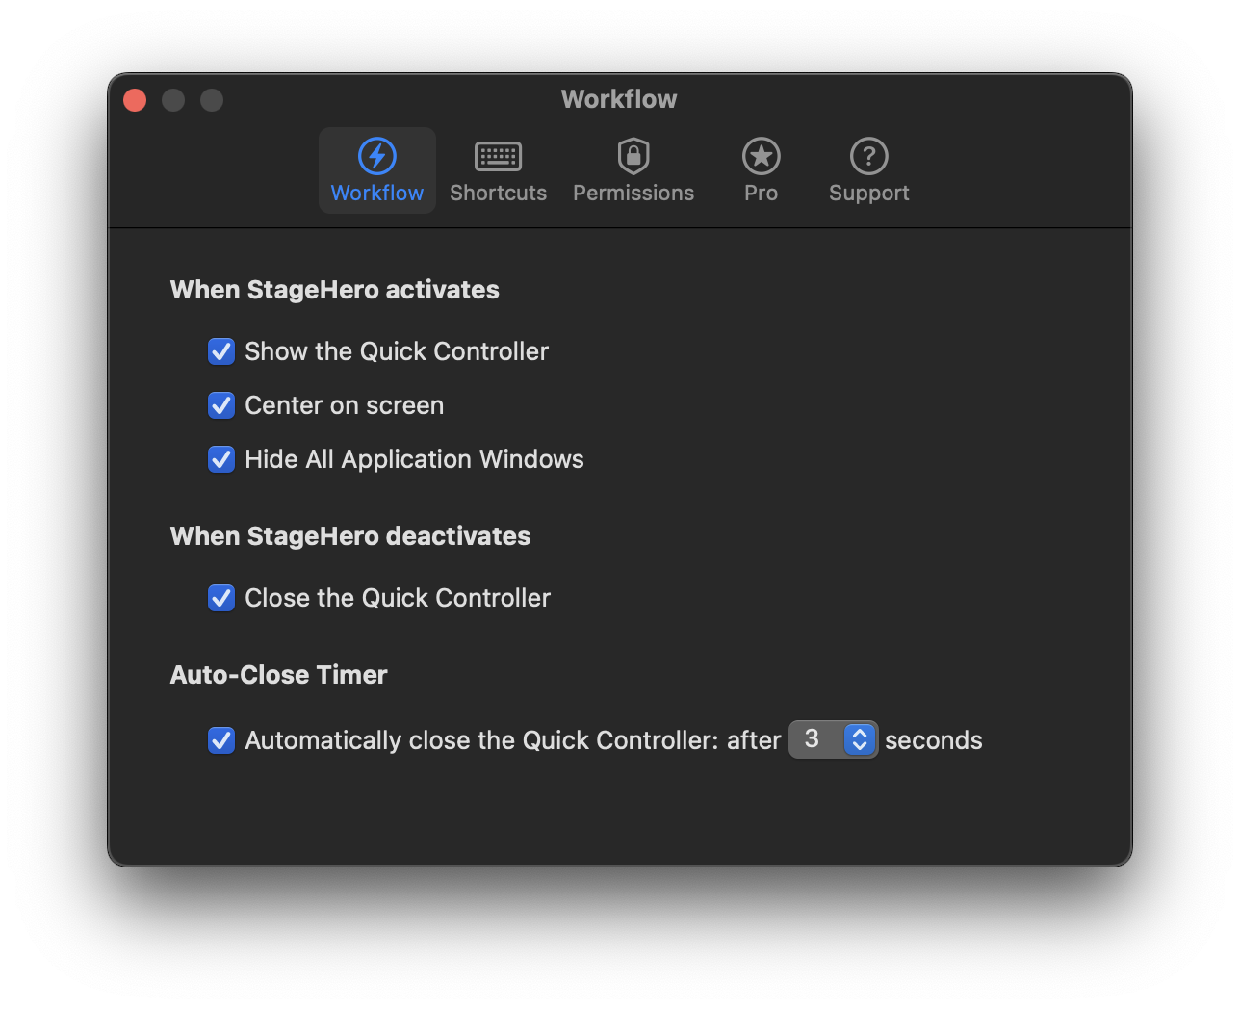Viewport: 1240px width, 1009px height.
Task: Close the Workflow preferences window
Action: [x=135, y=100]
